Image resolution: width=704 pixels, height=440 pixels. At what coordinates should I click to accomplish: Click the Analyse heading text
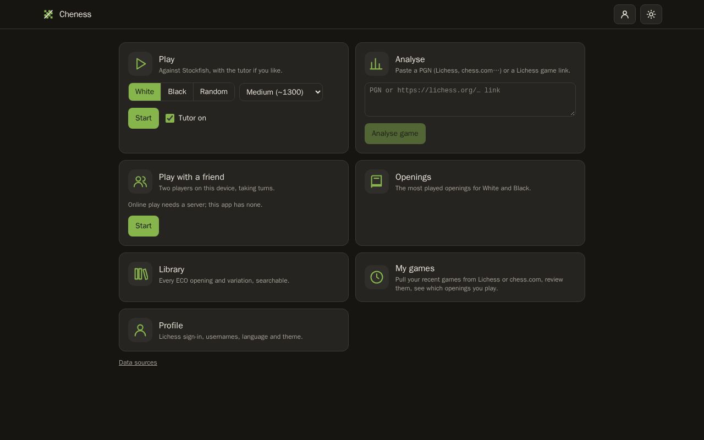click(410, 59)
